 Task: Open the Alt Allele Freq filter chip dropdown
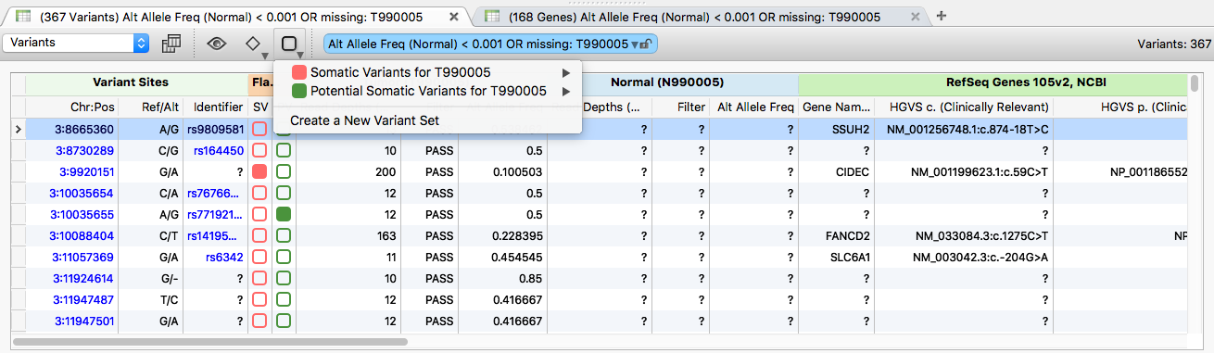click(634, 44)
